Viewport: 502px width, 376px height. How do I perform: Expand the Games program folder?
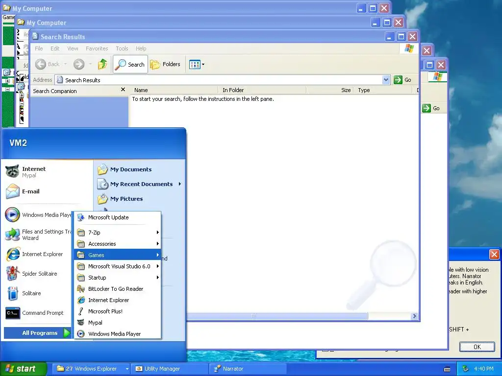(118, 255)
